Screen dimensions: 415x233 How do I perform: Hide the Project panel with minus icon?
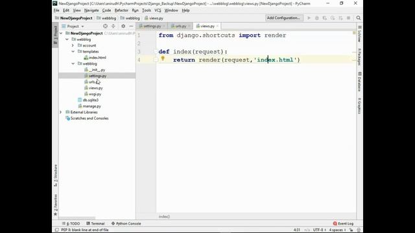pyautogui.click(x=131, y=26)
